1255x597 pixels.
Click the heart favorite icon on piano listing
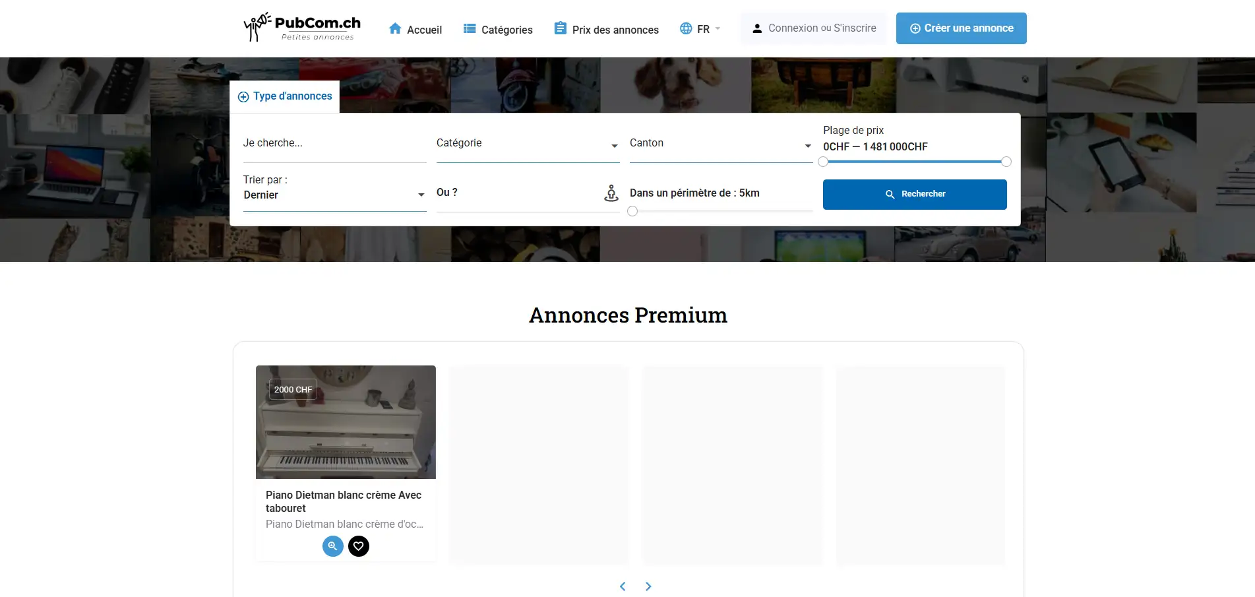pyautogui.click(x=359, y=546)
